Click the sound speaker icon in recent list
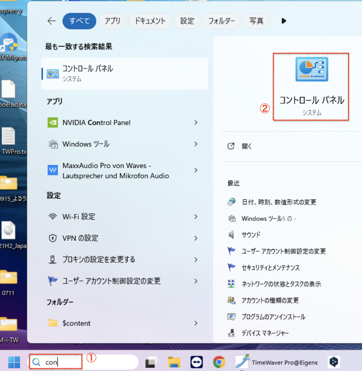This screenshot has height=371, width=362. (231, 235)
